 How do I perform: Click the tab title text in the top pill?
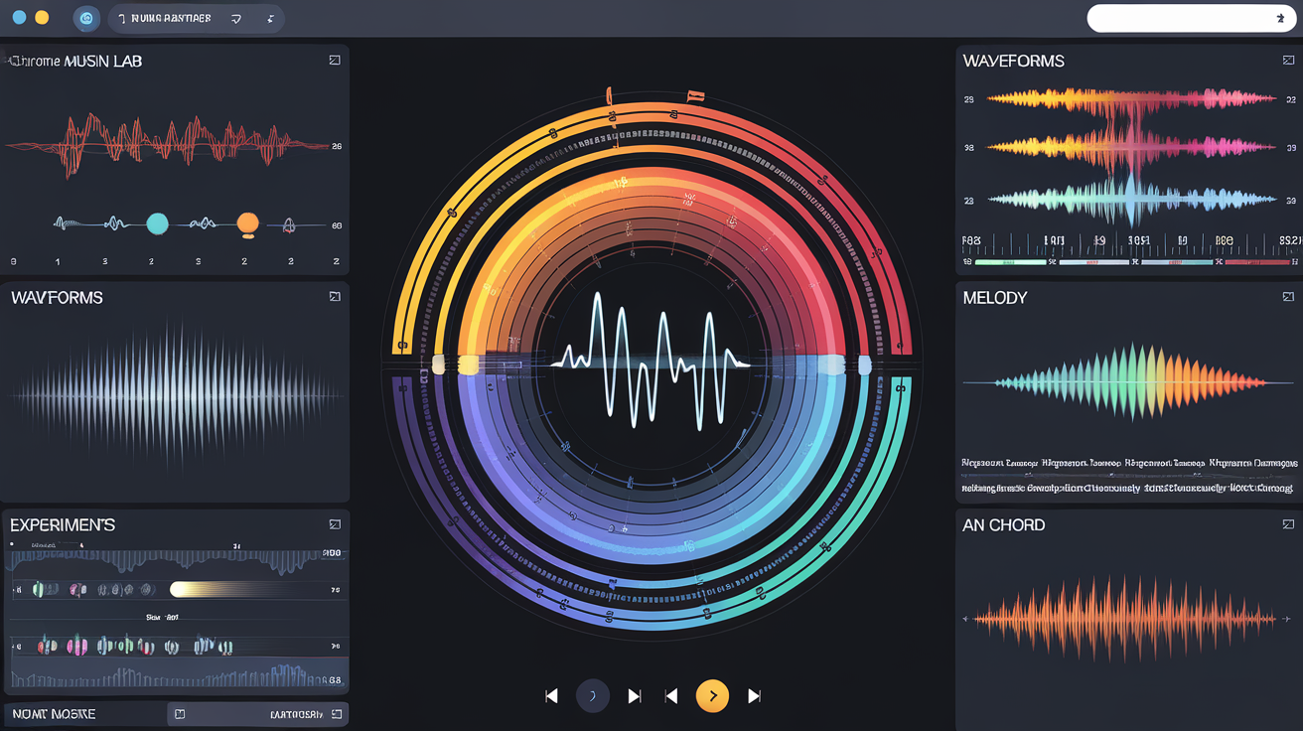point(171,18)
